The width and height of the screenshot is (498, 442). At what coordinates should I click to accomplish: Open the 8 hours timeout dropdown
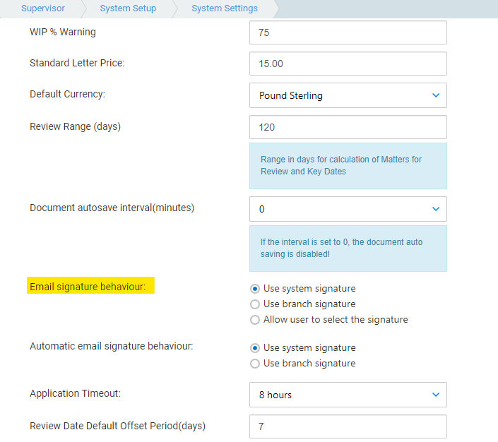pyautogui.click(x=348, y=395)
